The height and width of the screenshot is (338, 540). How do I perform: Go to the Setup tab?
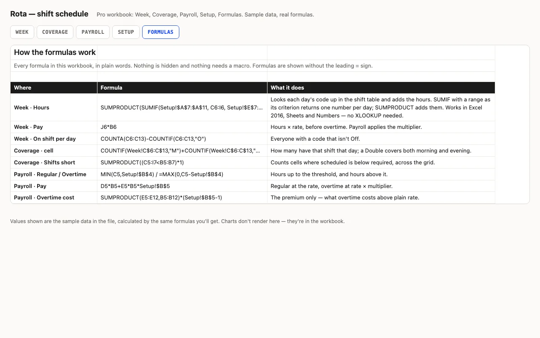[126, 32]
